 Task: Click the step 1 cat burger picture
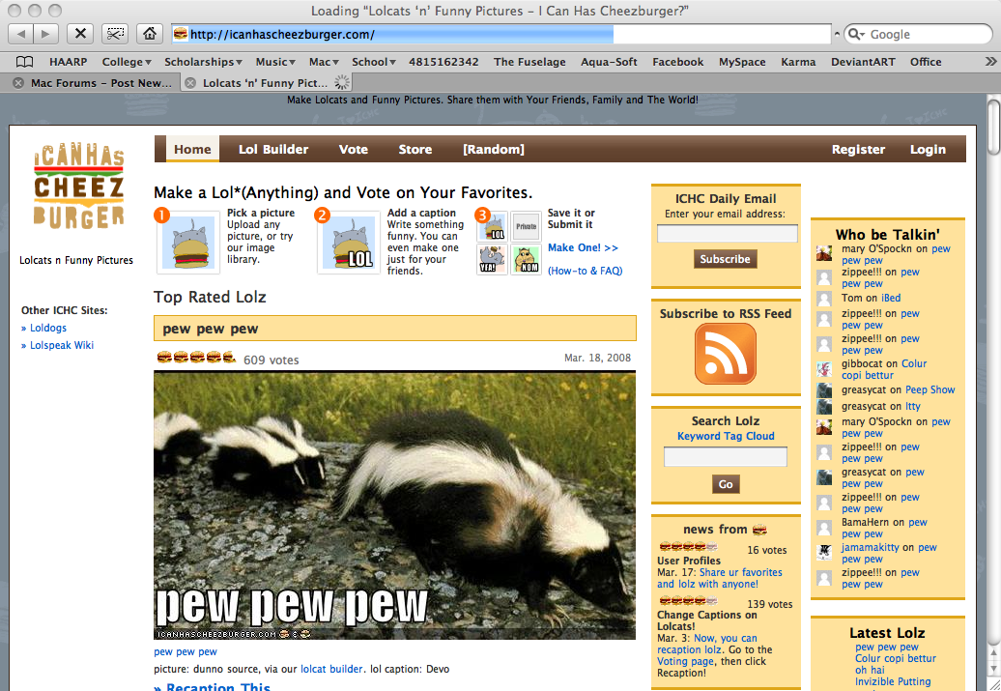pos(188,243)
